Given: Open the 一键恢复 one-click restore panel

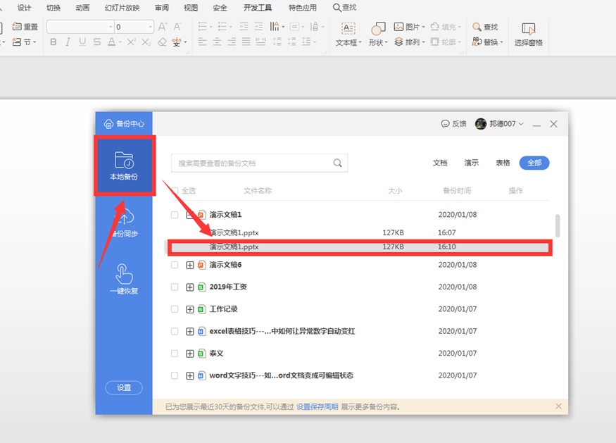Looking at the screenshot, I should point(124,279).
